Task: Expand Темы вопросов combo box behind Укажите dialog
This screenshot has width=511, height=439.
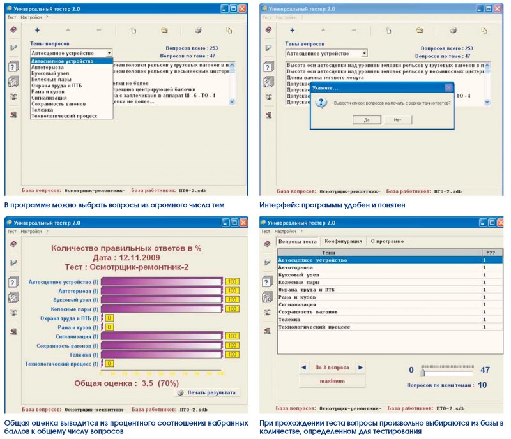Action: 364,54
